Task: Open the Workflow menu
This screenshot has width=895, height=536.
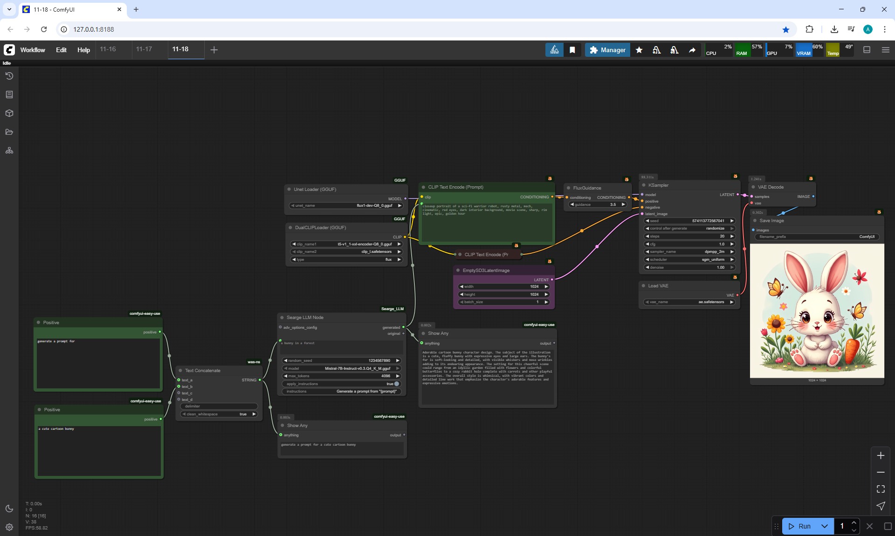Action: coord(33,50)
